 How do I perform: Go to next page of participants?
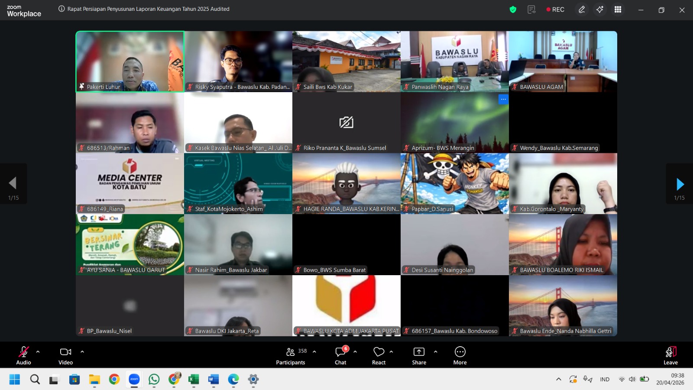[x=680, y=184]
